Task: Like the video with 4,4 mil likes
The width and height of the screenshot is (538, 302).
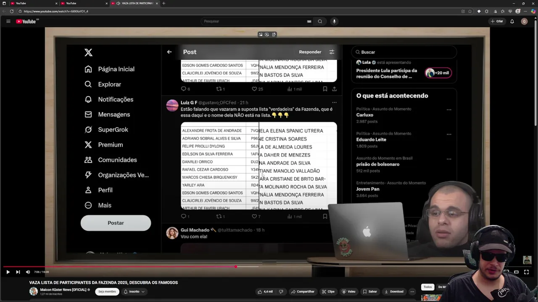Action: tap(266, 292)
